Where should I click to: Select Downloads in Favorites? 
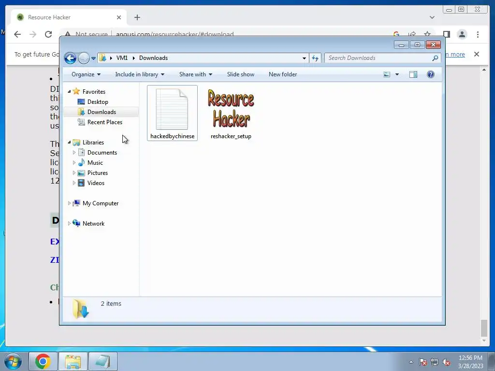[102, 112]
